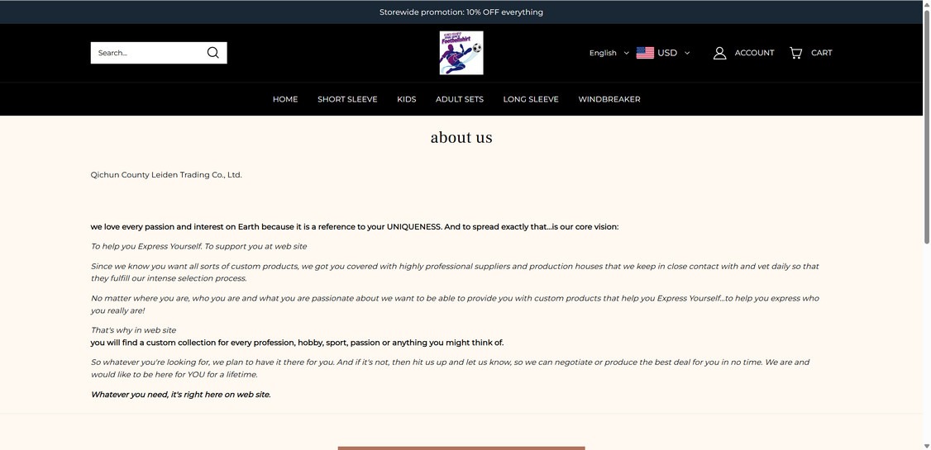Click the search magnifier icon
The height and width of the screenshot is (450, 931).
(x=213, y=53)
